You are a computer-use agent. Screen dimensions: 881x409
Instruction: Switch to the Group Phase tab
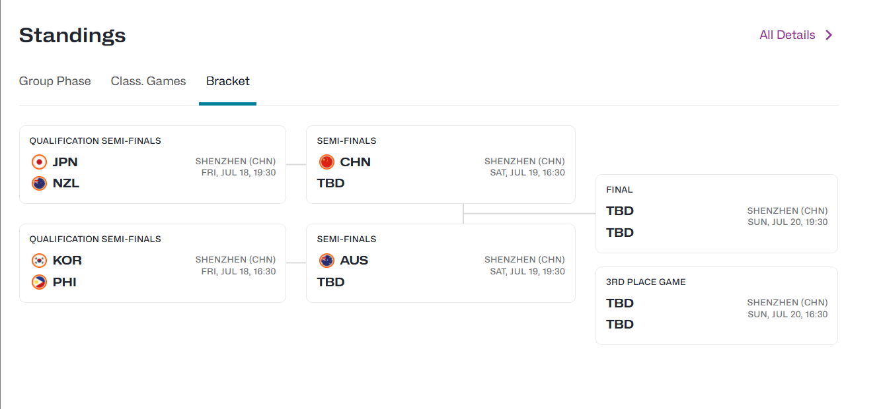point(55,81)
